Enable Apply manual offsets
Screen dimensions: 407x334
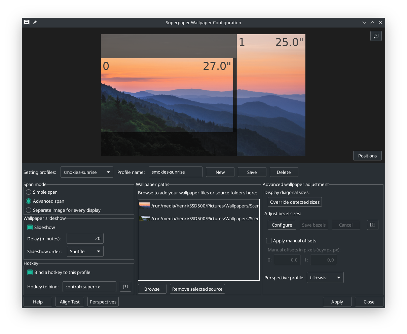click(x=269, y=241)
